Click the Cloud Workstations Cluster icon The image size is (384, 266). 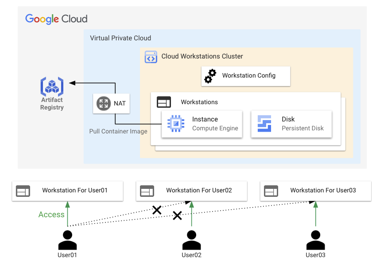coord(151,57)
